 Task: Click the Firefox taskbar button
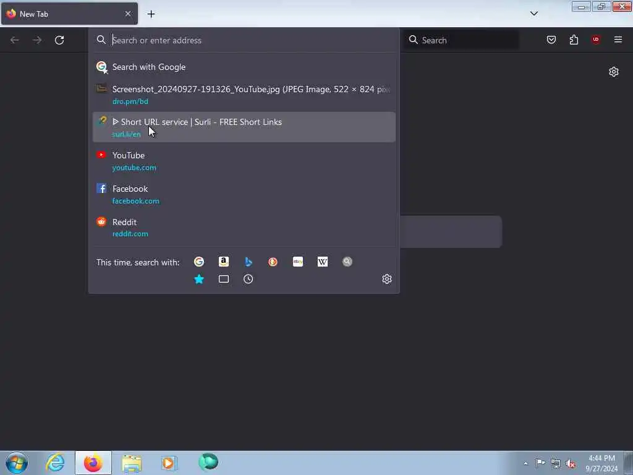(x=93, y=463)
